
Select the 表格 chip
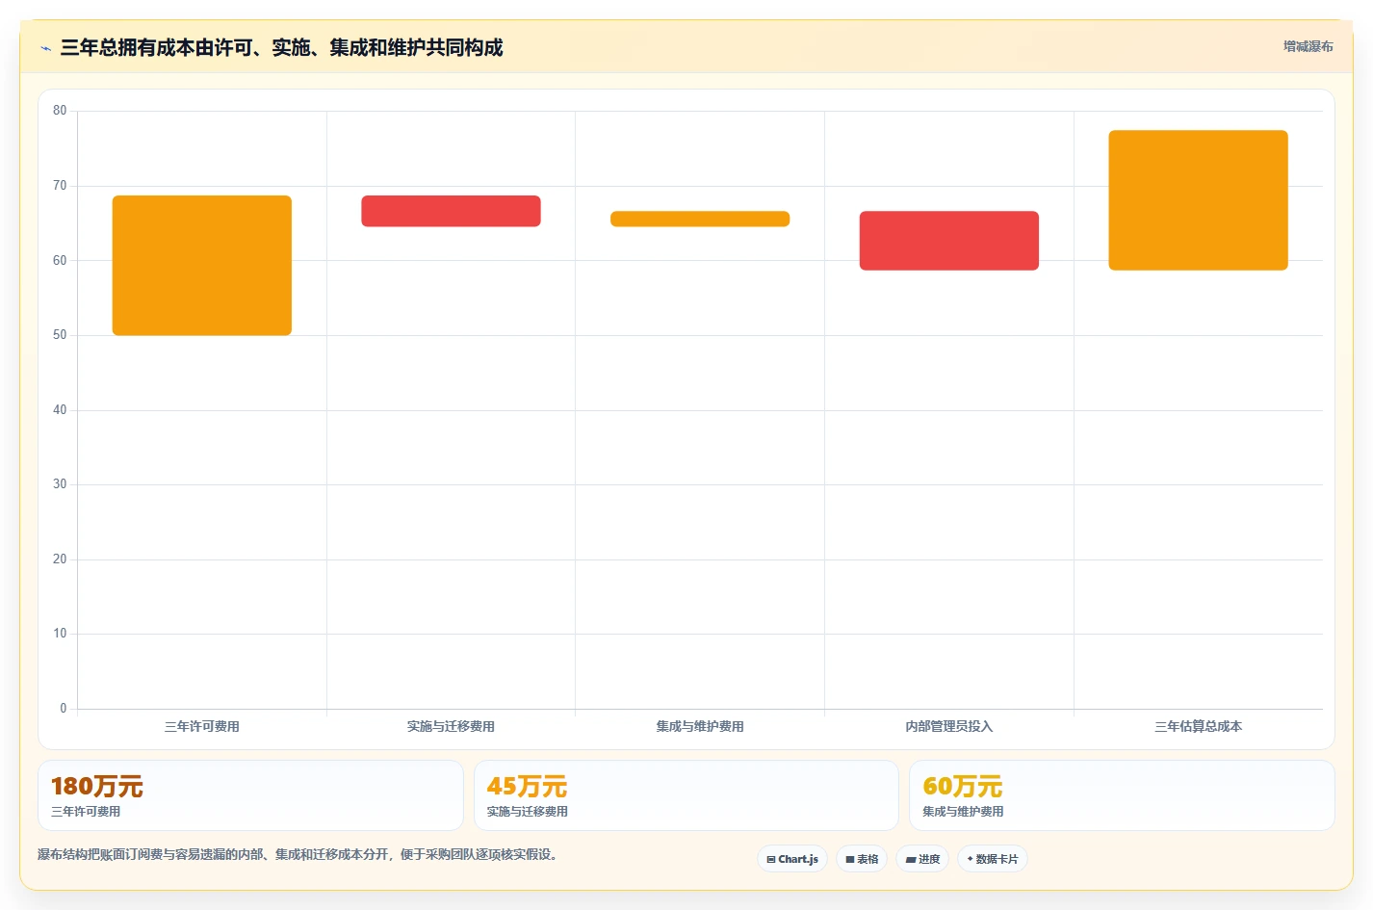tap(862, 859)
